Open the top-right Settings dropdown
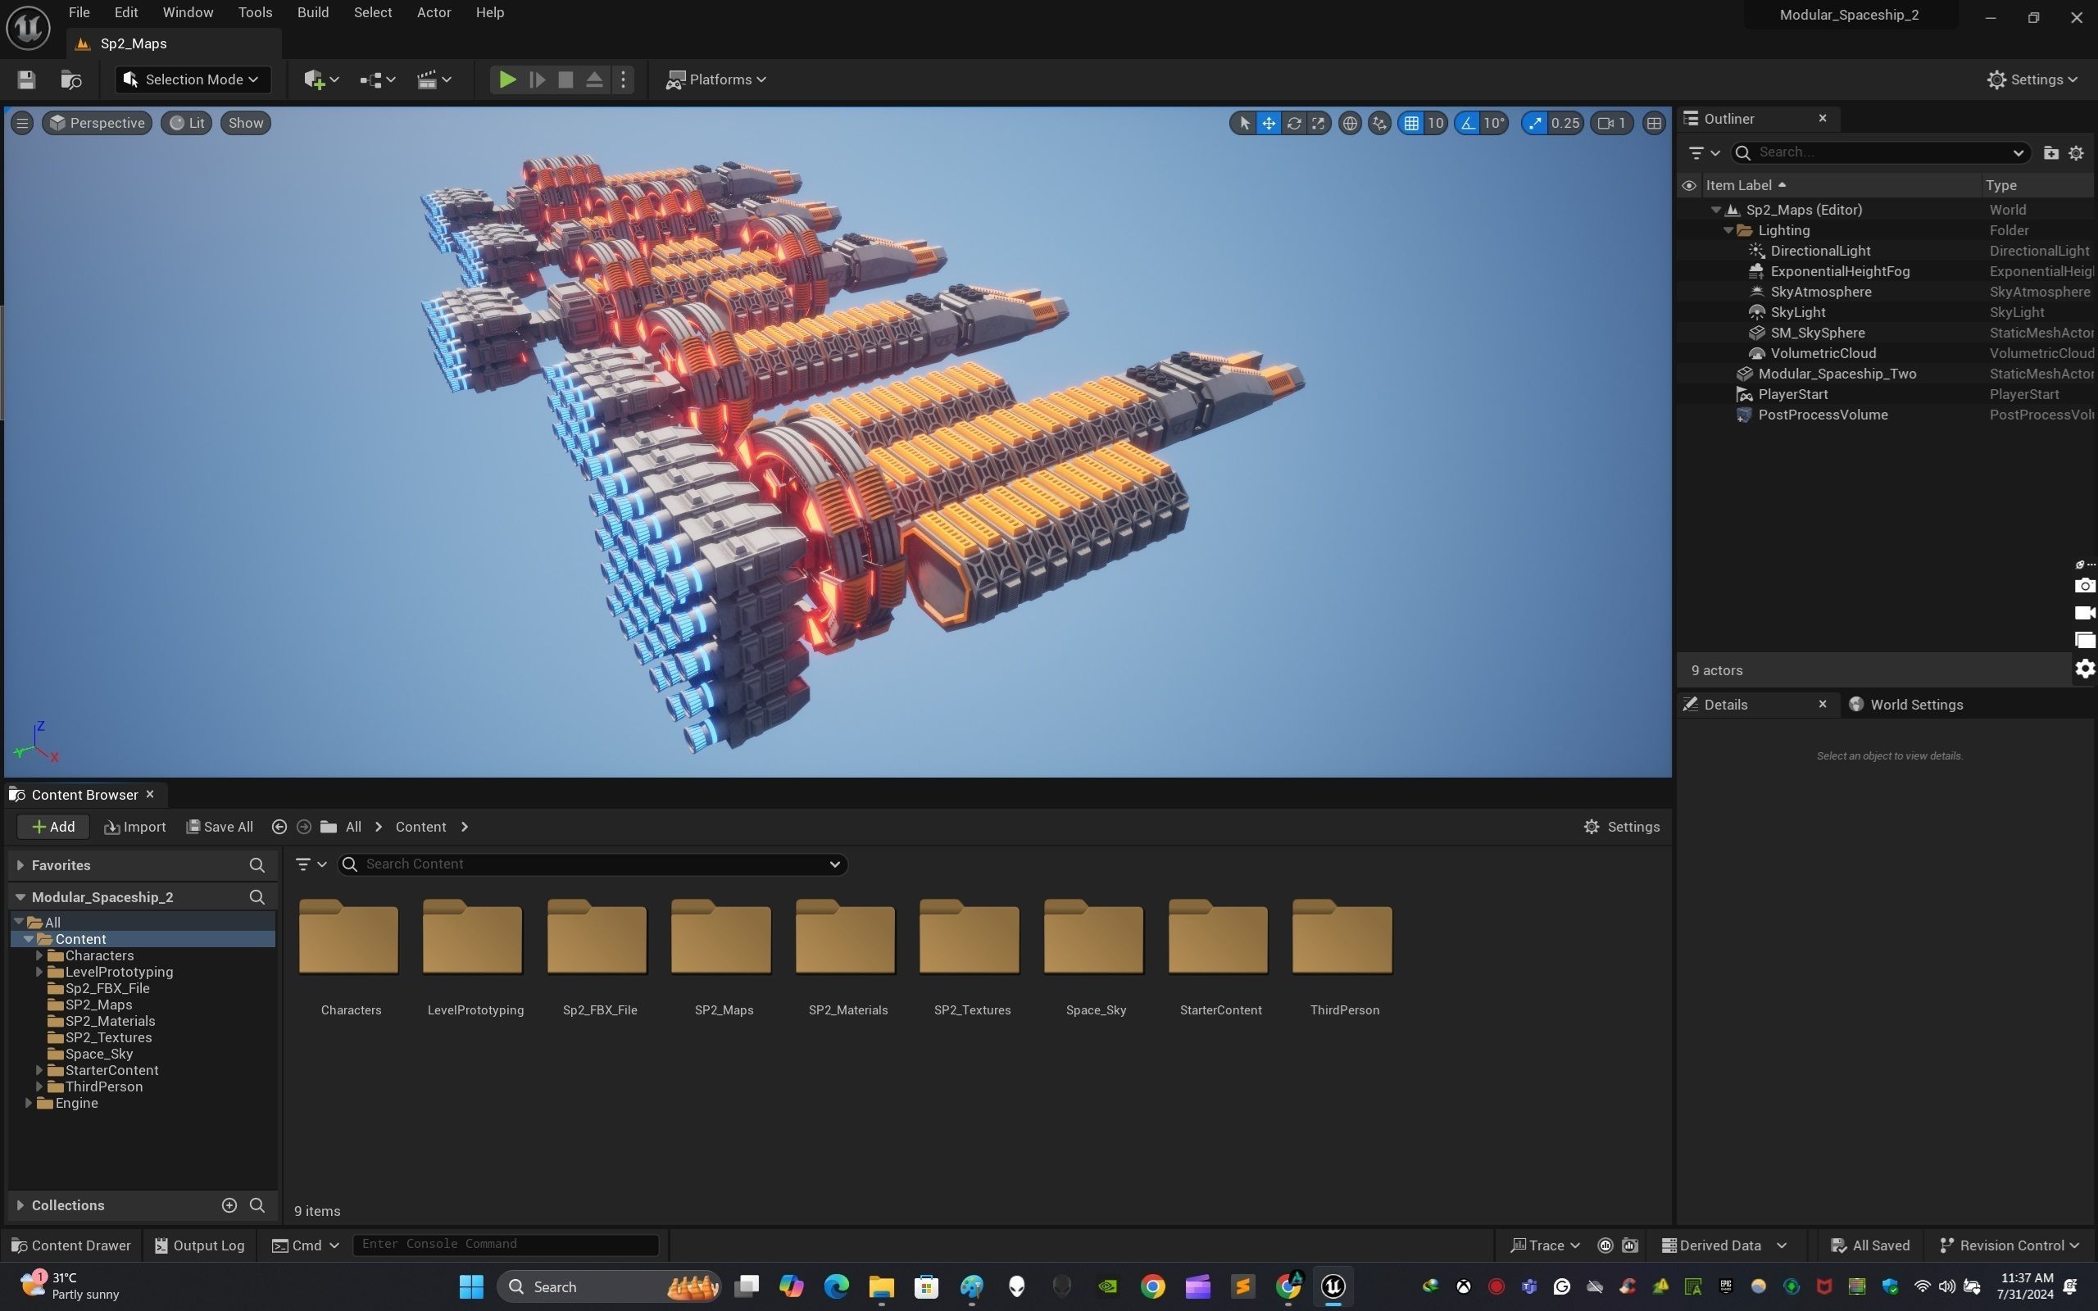This screenshot has height=1311, width=2098. (x=2032, y=79)
